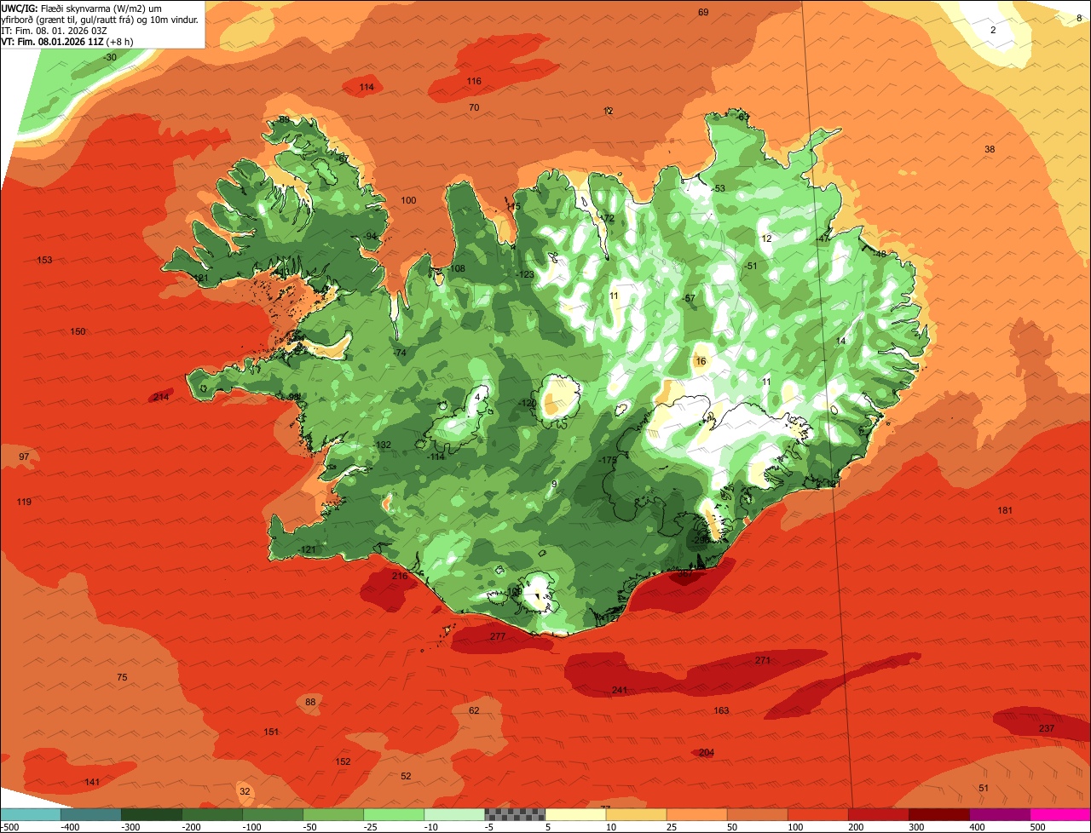Click the title line 'UWC/IG: Flæði skynvarma (W/m2) um'
Image resolution: width=1091 pixels, height=833 pixels.
click(82, 8)
